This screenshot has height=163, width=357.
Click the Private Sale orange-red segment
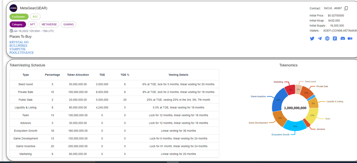[306, 93]
